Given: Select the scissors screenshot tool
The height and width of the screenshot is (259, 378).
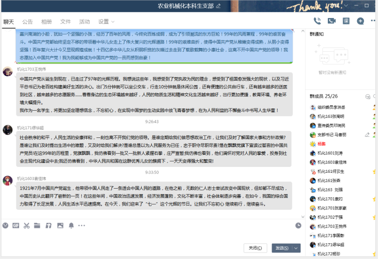Looking at the screenshot, I should click(26, 225).
